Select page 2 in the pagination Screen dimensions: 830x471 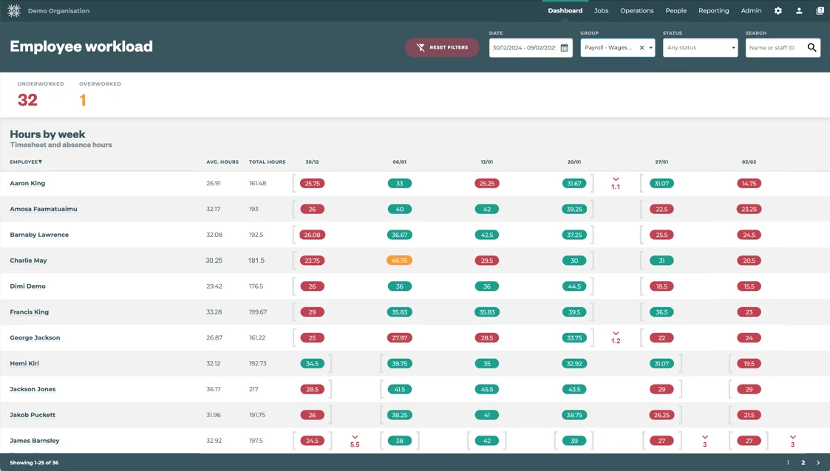803,461
